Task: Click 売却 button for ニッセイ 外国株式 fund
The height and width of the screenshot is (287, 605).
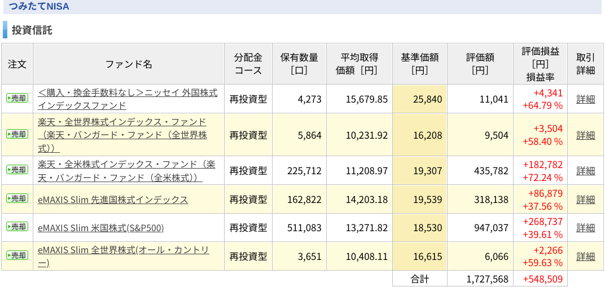Action: click(17, 98)
